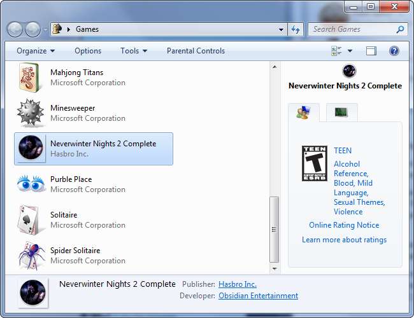Toggle the preview pane button
This screenshot has width=414, height=318.
[371, 51]
